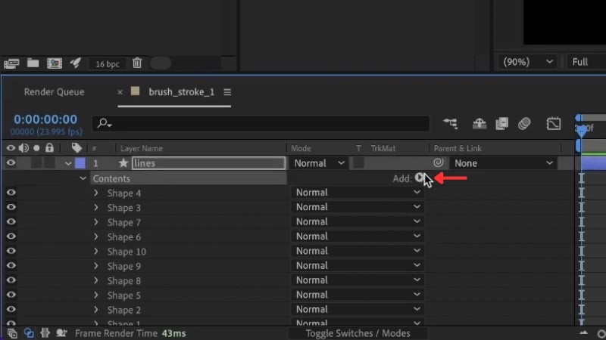This screenshot has width=606, height=340.
Task: Click the Add shape attribute button
Action: [420, 178]
